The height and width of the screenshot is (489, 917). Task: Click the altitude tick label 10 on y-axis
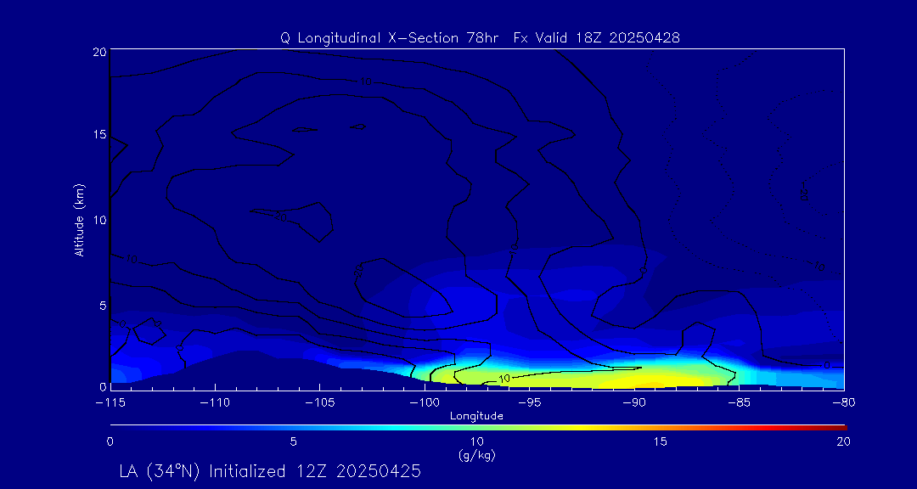tap(98, 220)
